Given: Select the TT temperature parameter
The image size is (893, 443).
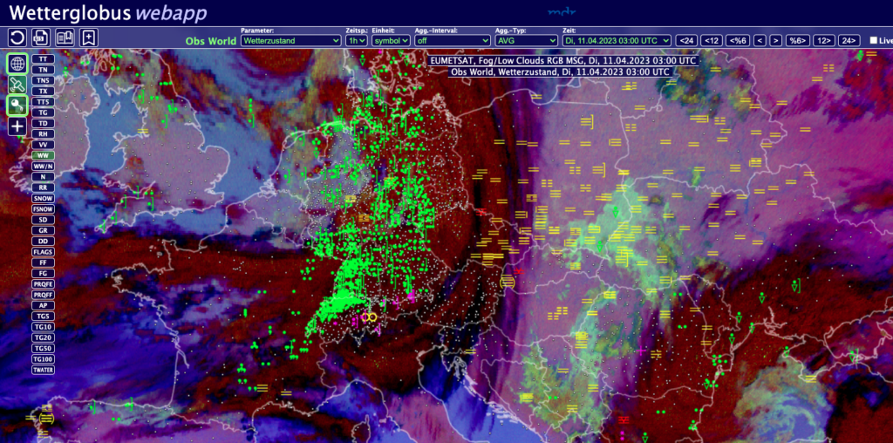Looking at the screenshot, I should [43, 58].
